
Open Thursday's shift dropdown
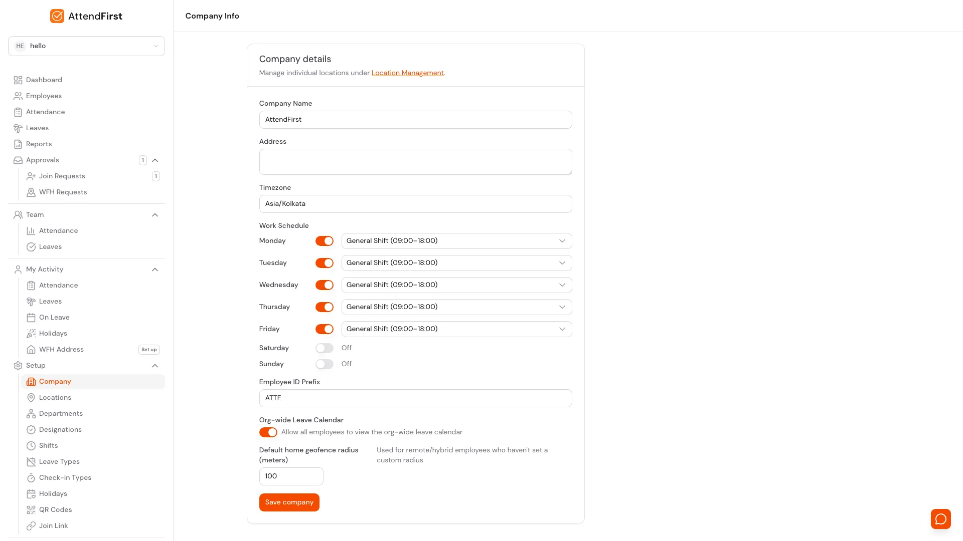[456, 307]
